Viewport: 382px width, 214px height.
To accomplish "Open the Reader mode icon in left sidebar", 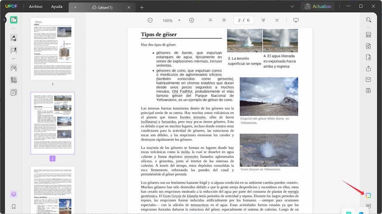I will pos(14,19).
